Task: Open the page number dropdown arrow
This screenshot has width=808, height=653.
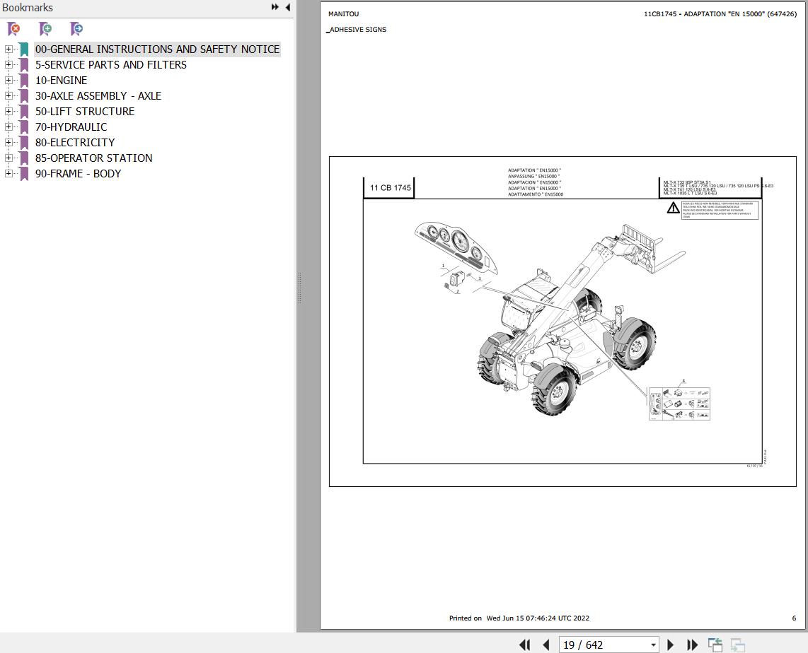Action: coord(653,645)
